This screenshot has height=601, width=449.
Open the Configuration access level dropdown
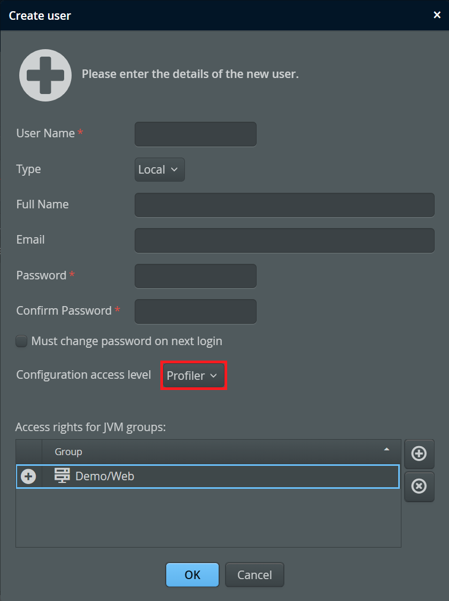point(193,376)
